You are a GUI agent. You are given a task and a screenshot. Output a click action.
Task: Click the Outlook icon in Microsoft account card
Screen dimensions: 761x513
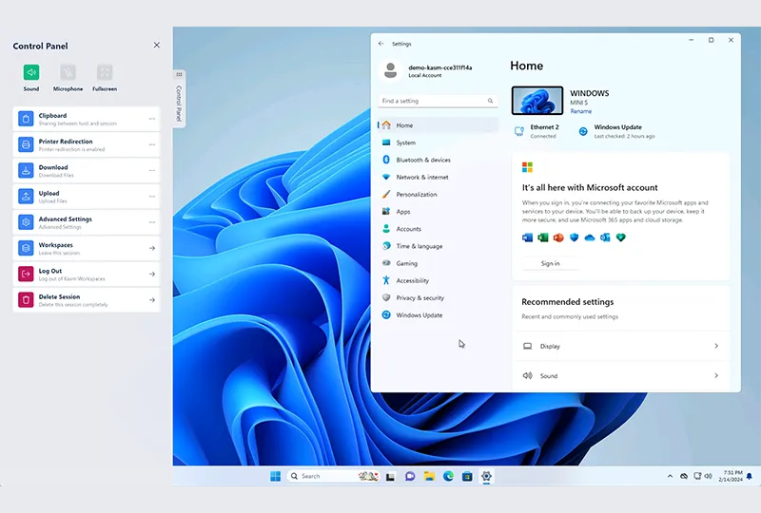pos(605,237)
